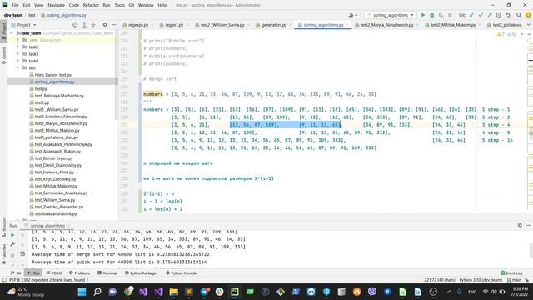
Task: Start debugging with the bug icon
Action: point(431,15)
